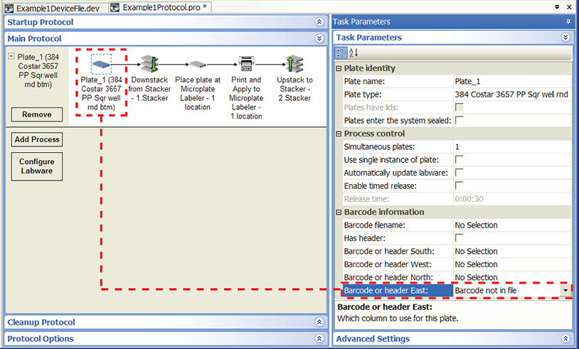Sort task parameters alphabetically
The width and height of the screenshot is (579, 349).
pyautogui.click(x=353, y=53)
